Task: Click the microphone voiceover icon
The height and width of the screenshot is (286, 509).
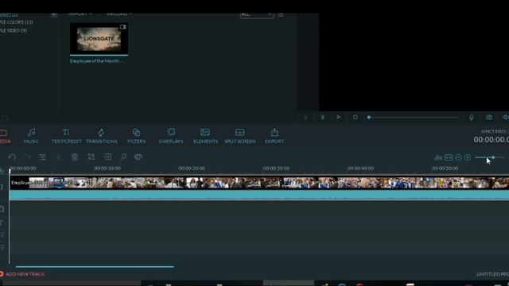Action: click(x=472, y=118)
